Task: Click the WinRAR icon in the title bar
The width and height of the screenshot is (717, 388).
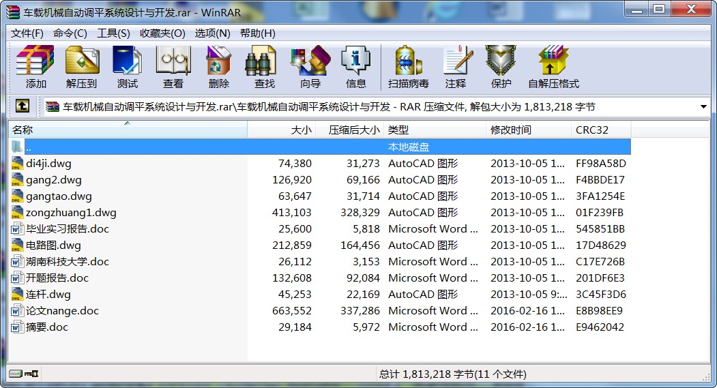Action: (13, 12)
